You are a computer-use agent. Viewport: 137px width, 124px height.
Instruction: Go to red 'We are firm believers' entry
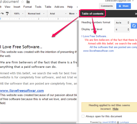(x=111, y=40)
